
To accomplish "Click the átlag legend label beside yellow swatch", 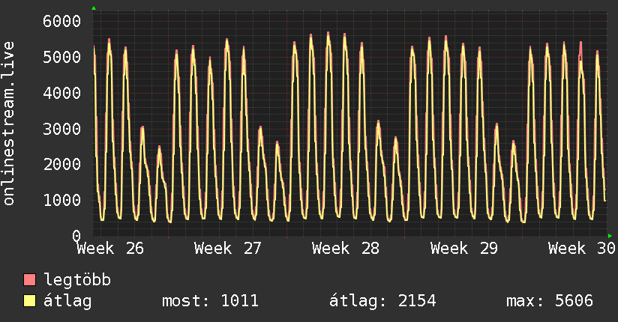I will pyautogui.click(x=67, y=301).
